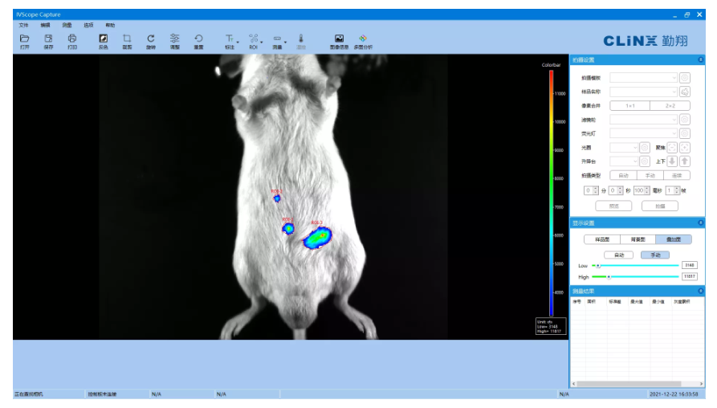Select the crop (裁剪) tool
Image resolution: width=717 pixels, height=408 pixels.
pyautogui.click(x=127, y=41)
